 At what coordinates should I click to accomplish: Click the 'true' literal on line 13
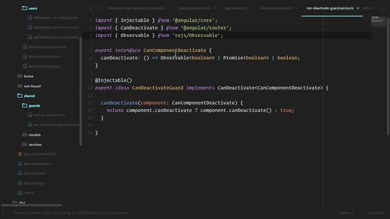pyautogui.click(x=286, y=111)
